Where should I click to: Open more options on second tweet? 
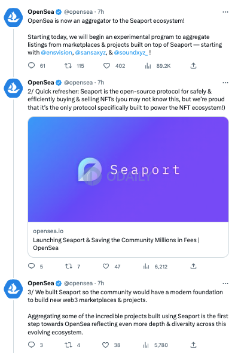click(225, 83)
